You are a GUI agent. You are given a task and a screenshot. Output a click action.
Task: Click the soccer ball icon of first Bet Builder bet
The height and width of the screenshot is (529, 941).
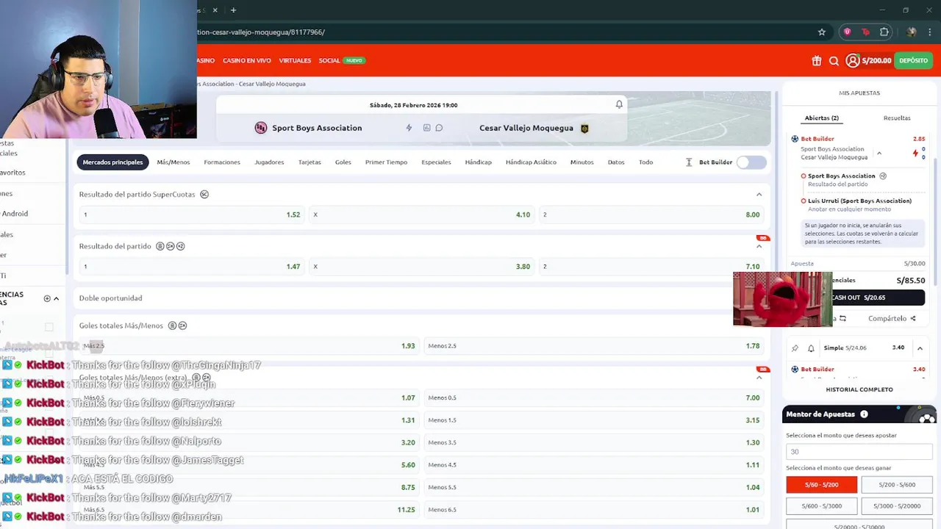tap(795, 139)
